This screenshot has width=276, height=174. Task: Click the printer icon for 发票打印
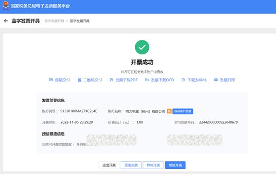pyautogui.click(x=216, y=80)
